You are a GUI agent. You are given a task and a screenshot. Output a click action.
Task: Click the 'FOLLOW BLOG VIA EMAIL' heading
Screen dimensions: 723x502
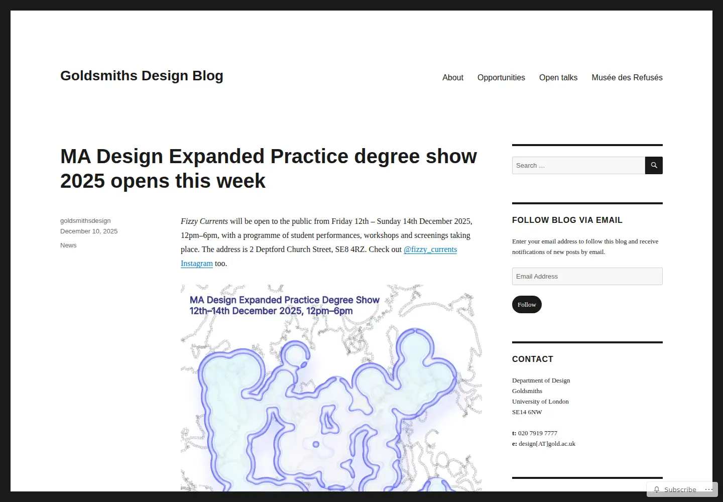pos(567,220)
